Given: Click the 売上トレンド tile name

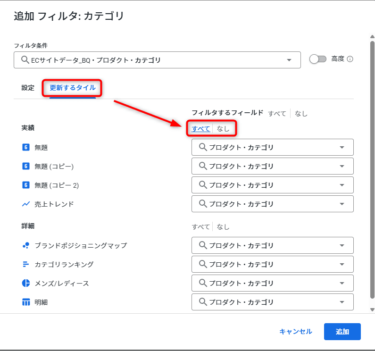Looking at the screenshot, I should pyautogui.click(x=54, y=204).
